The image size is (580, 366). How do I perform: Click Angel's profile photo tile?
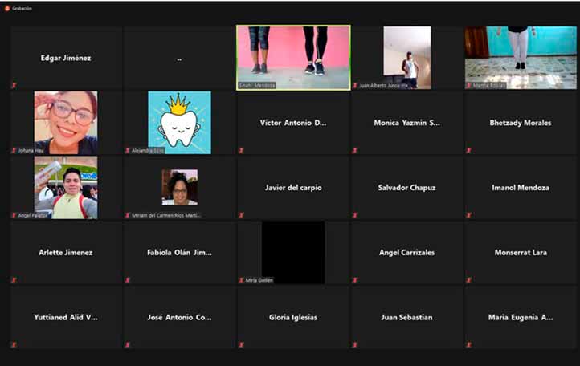pyautogui.click(x=66, y=187)
